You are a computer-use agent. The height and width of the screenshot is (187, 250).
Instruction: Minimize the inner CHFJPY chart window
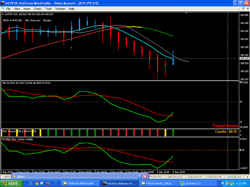pos(239,9)
